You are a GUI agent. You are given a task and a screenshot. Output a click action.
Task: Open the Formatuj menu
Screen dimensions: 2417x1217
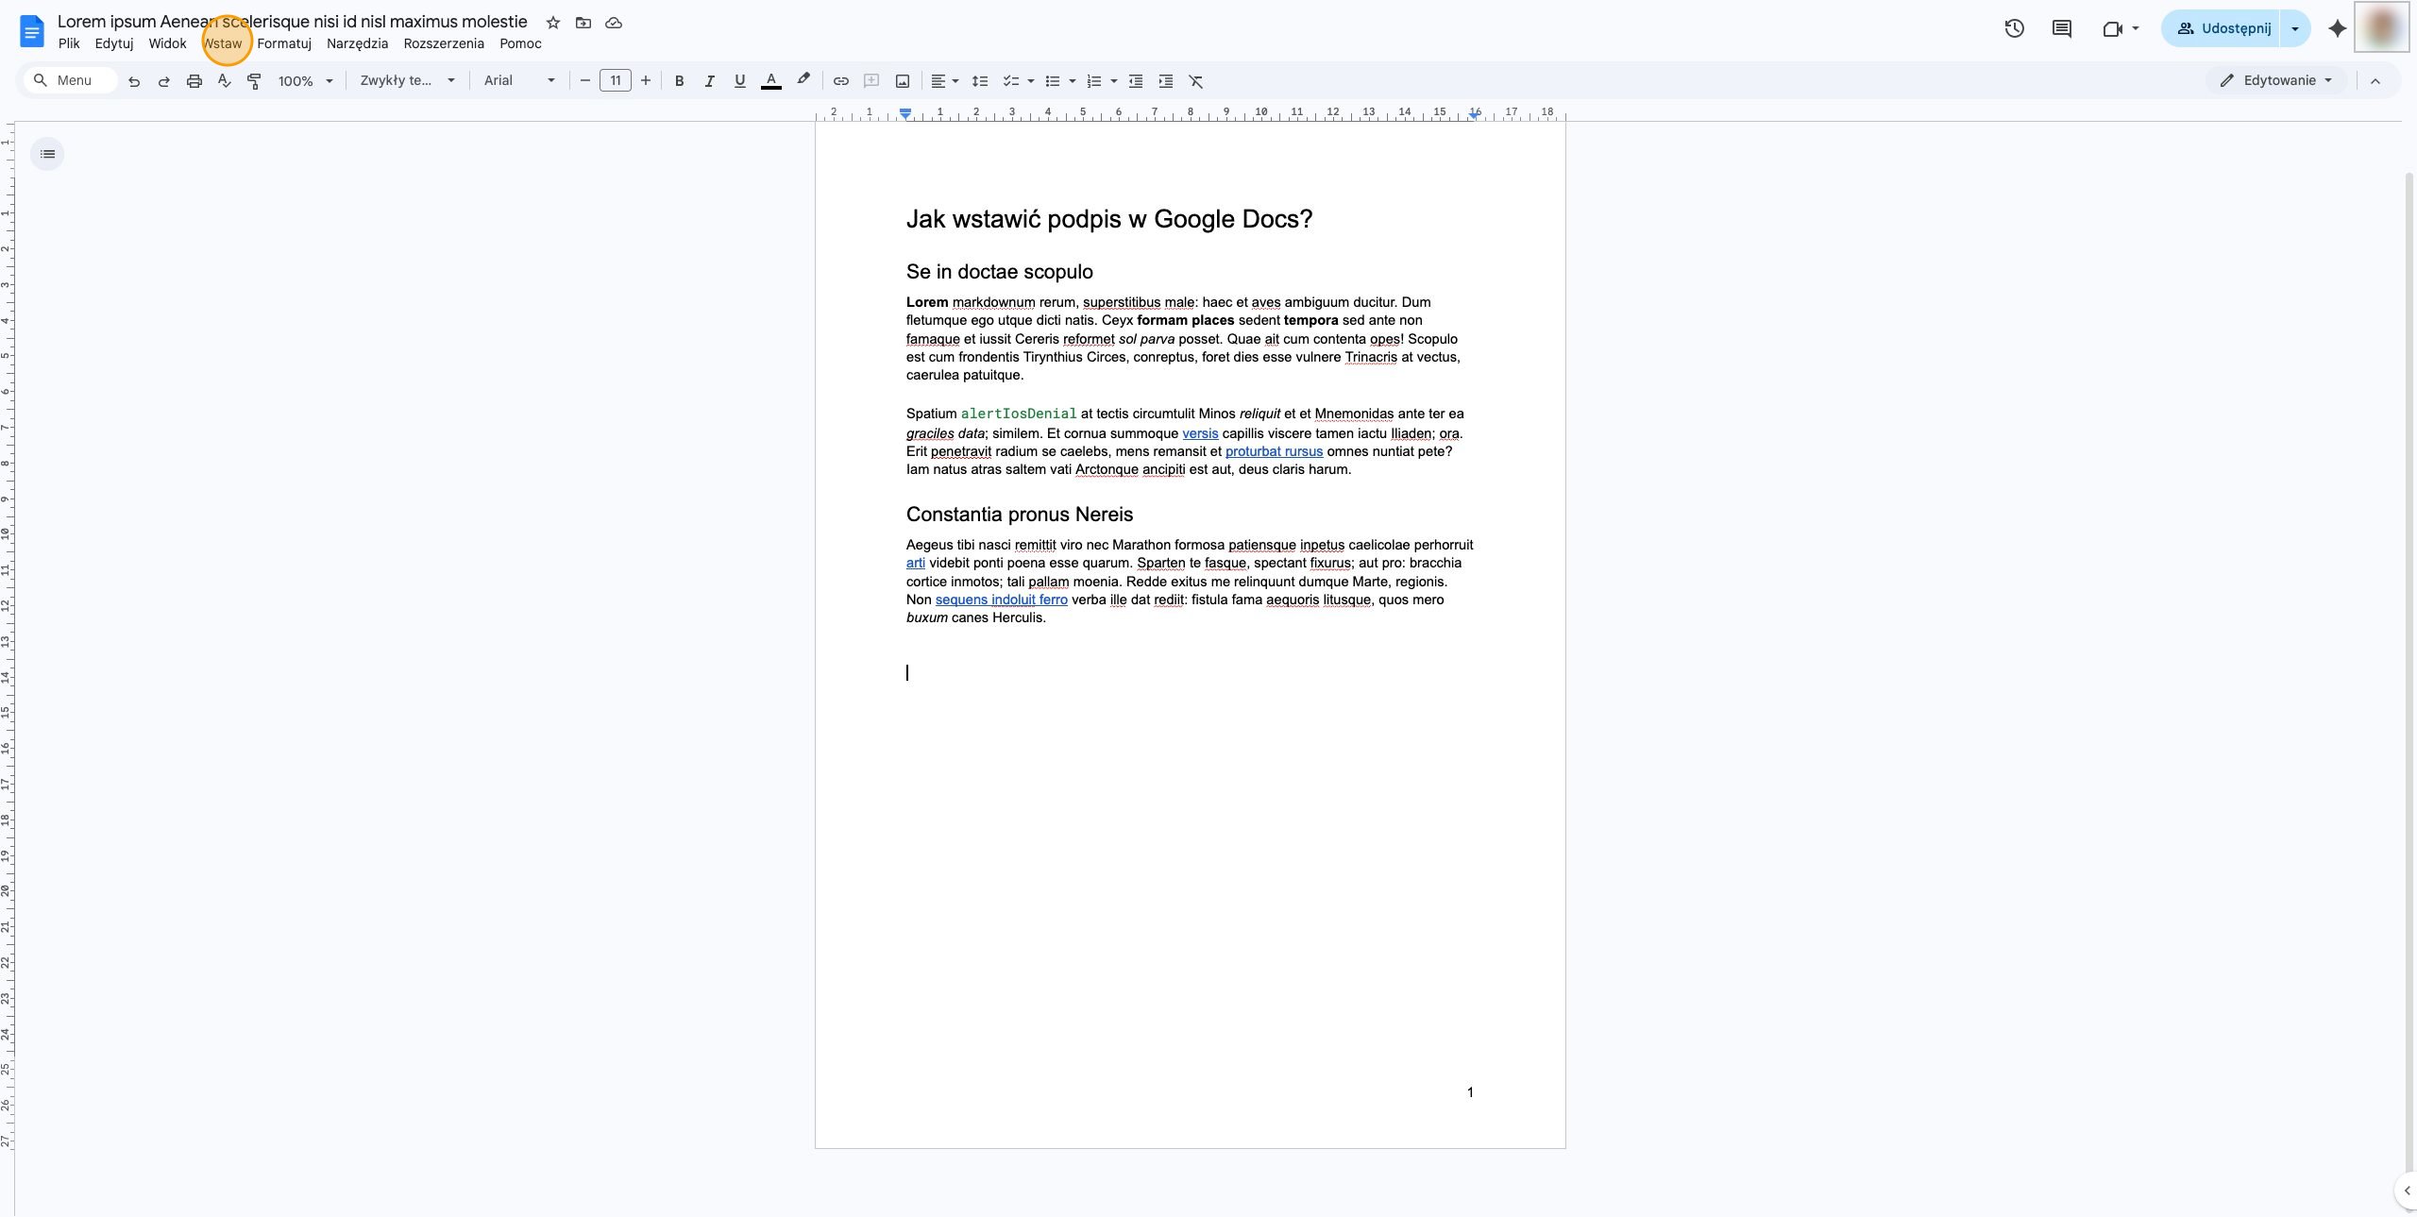coord(284,43)
